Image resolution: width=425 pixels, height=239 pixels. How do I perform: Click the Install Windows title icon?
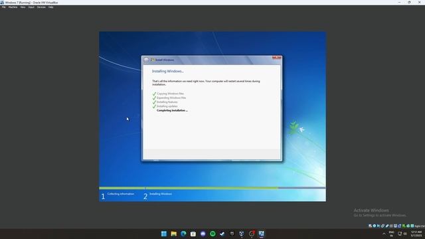(153, 60)
